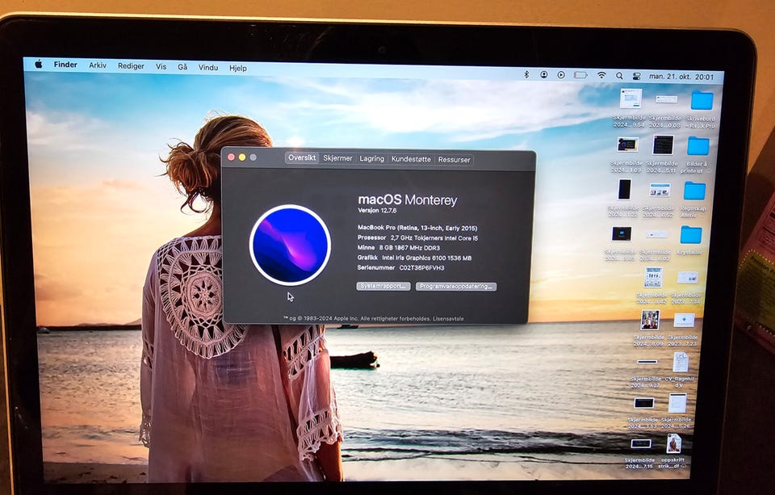The height and width of the screenshot is (495, 775).
Task: Open the Wi-Fi menu bar icon
Action: (601, 75)
